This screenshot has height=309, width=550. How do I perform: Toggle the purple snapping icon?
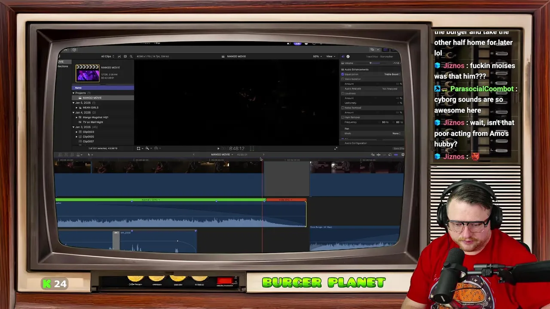pyautogui.click(x=396, y=154)
